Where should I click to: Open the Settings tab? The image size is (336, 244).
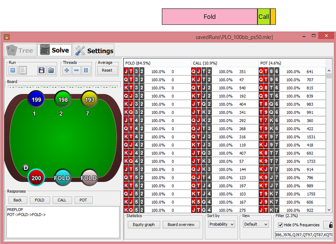[94, 51]
